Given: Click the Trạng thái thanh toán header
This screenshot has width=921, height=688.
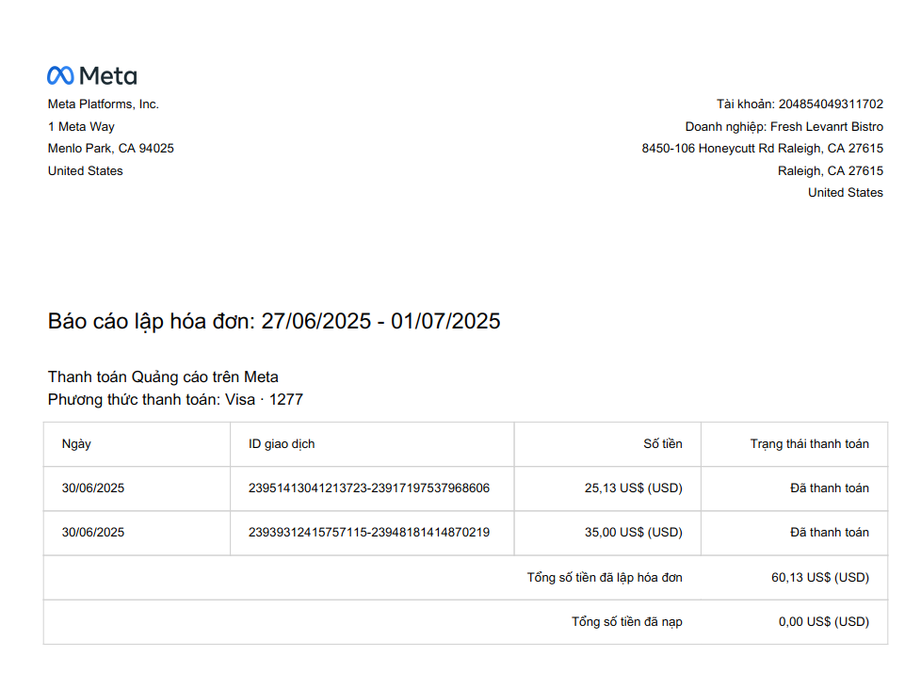Looking at the screenshot, I should coord(809,444).
